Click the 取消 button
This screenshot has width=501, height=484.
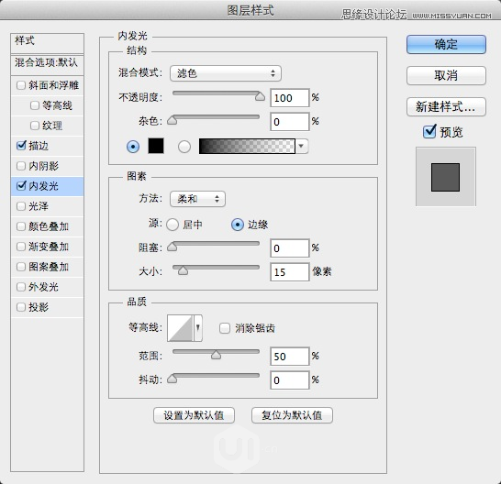pos(446,75)
